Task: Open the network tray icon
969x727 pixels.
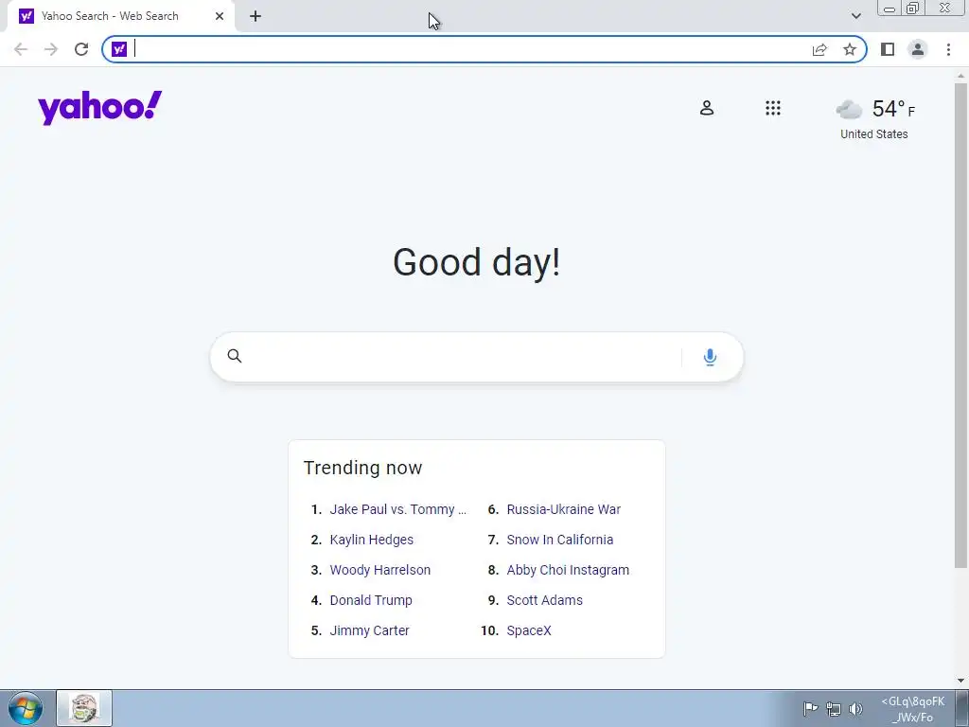Action: coord(834,709)
